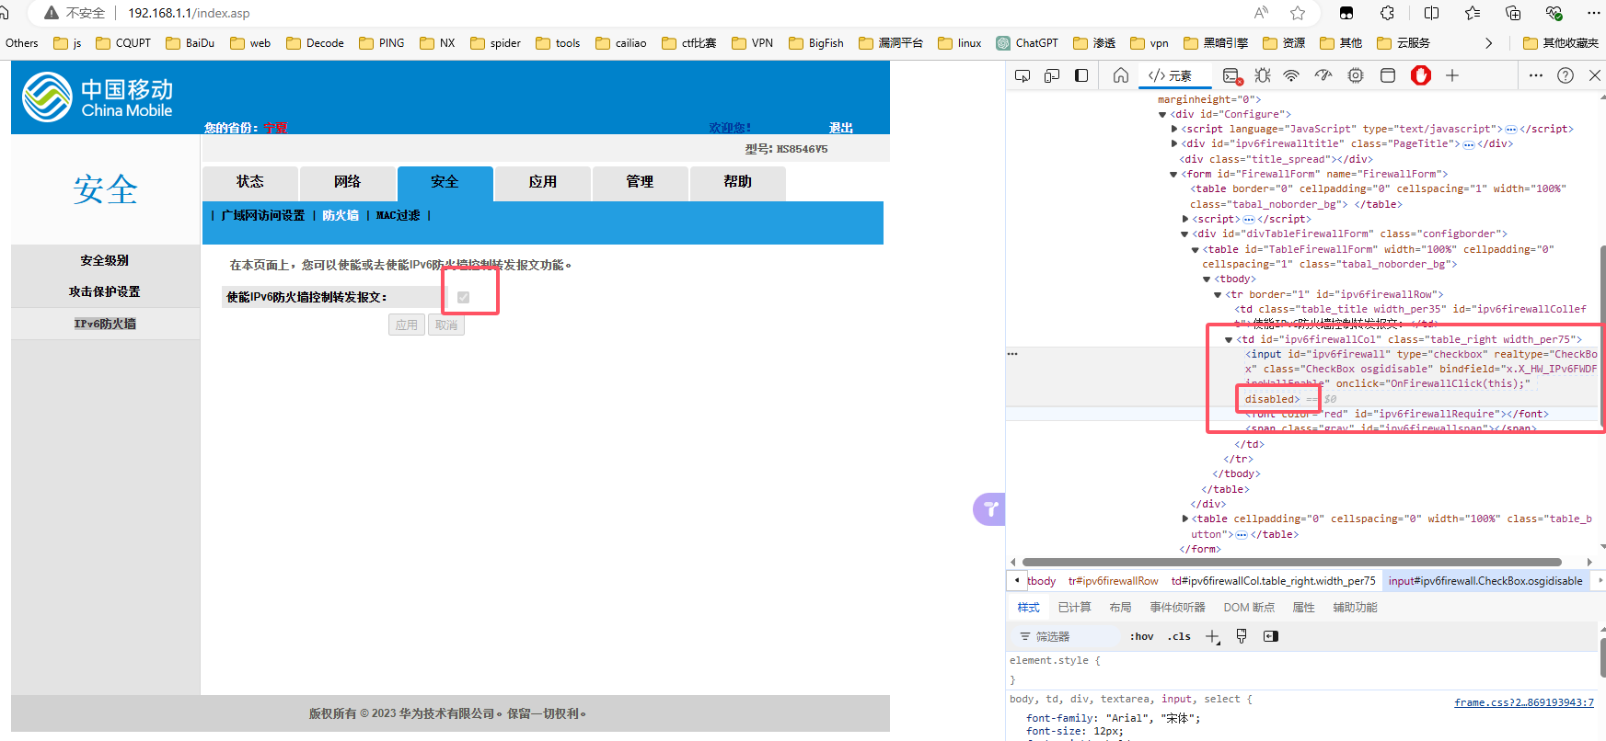
Task: Toggle the IPv6 firewall forwarding checkbox
Action: click(463, 297)
